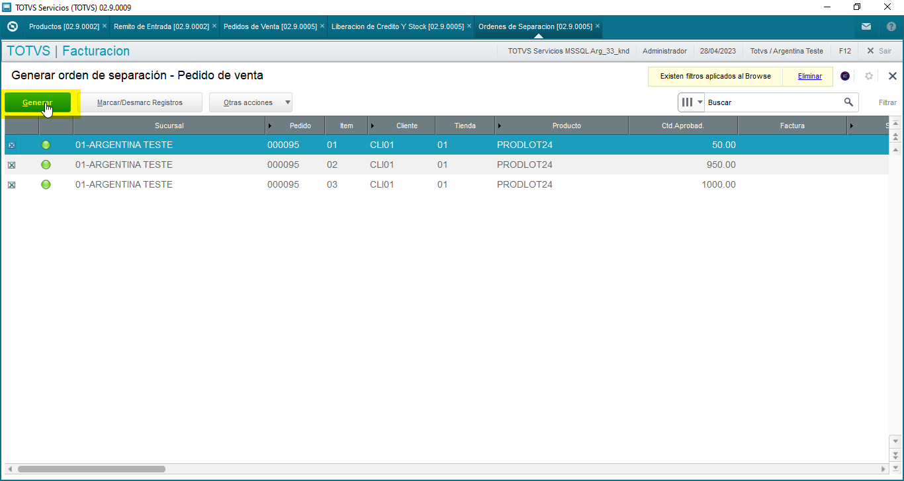
Task: Switch to Productos [02.9.0002] tab
Action: click(x=64, y=26)
